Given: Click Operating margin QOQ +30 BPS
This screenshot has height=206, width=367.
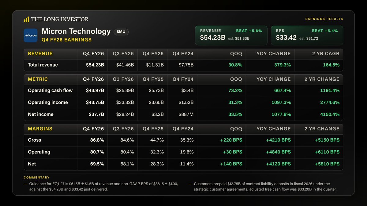Looking at the screenshot, I should point(232,152).
